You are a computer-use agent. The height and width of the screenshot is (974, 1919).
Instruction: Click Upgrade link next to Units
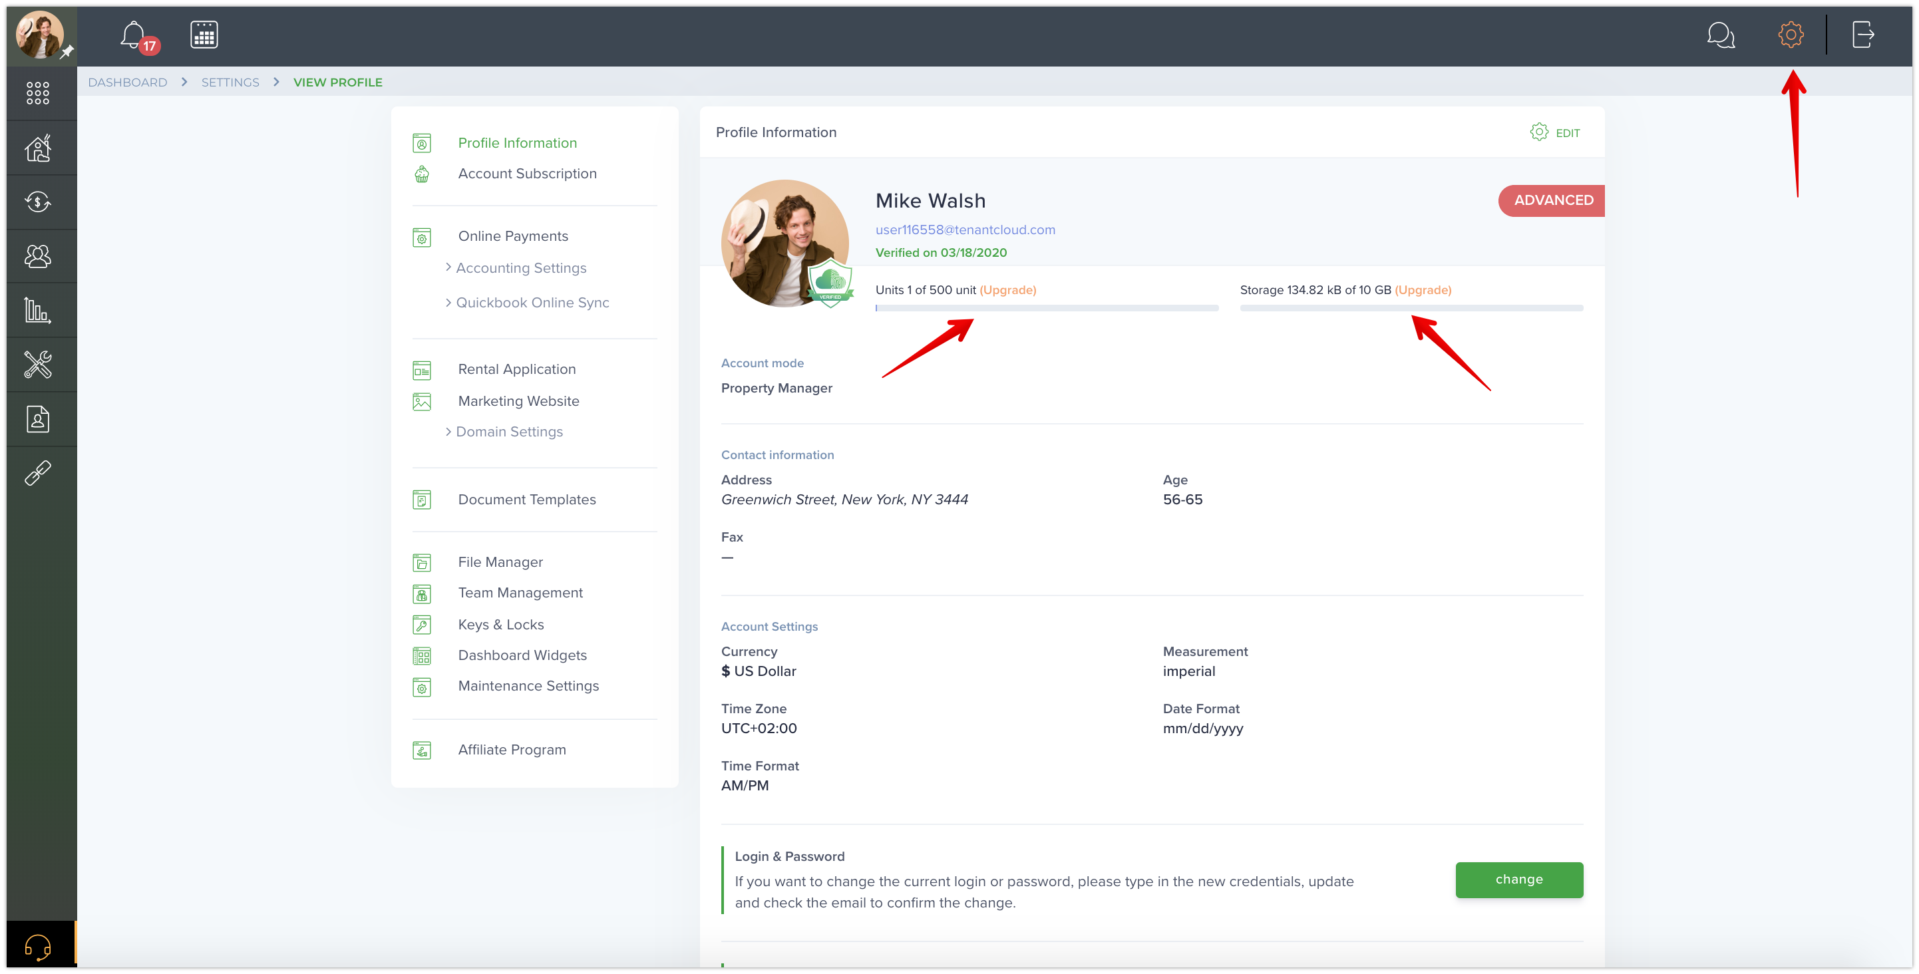click(1007, 289)
